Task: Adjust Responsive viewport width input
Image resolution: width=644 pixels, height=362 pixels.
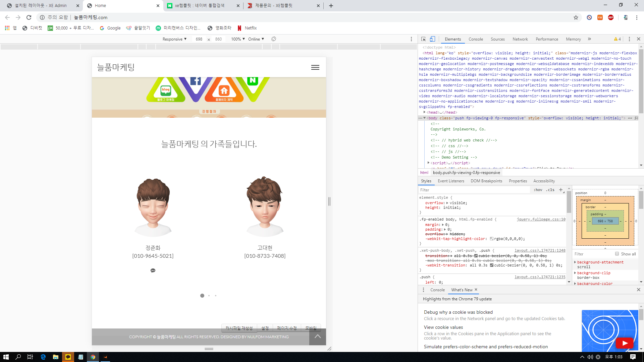Action: 199,39
